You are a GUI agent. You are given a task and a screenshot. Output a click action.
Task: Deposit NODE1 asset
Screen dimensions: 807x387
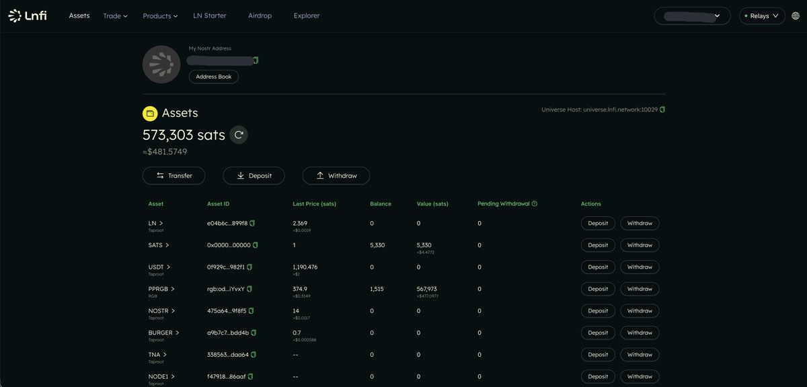tap(598, 376)
